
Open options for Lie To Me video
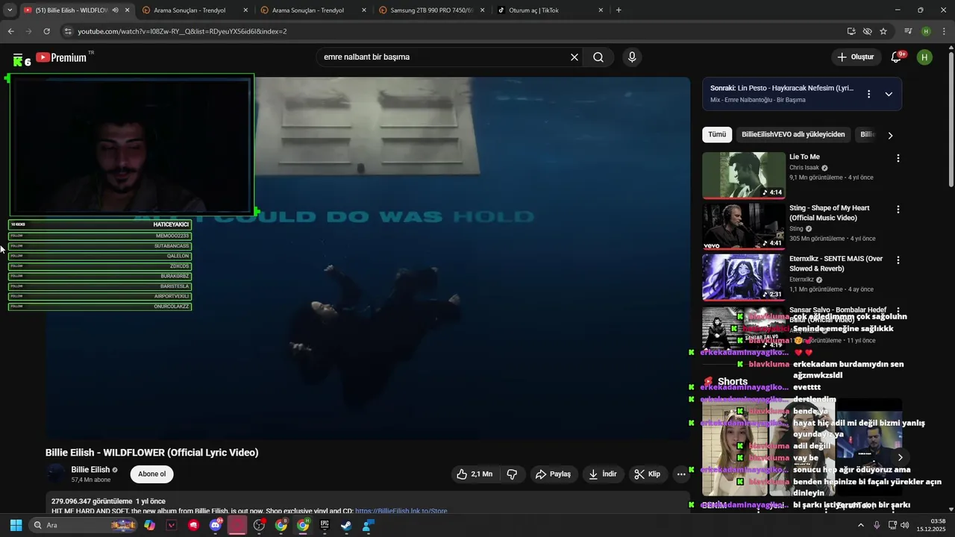click(x=898, y=158)
